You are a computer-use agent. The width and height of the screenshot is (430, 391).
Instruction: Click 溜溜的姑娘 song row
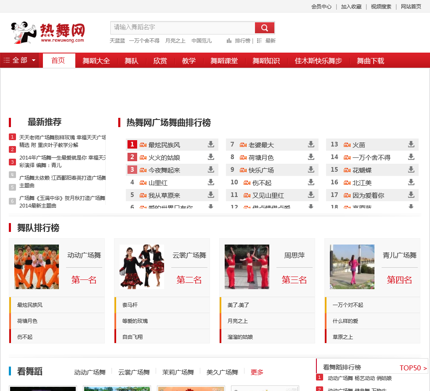(x=267, y=337)
